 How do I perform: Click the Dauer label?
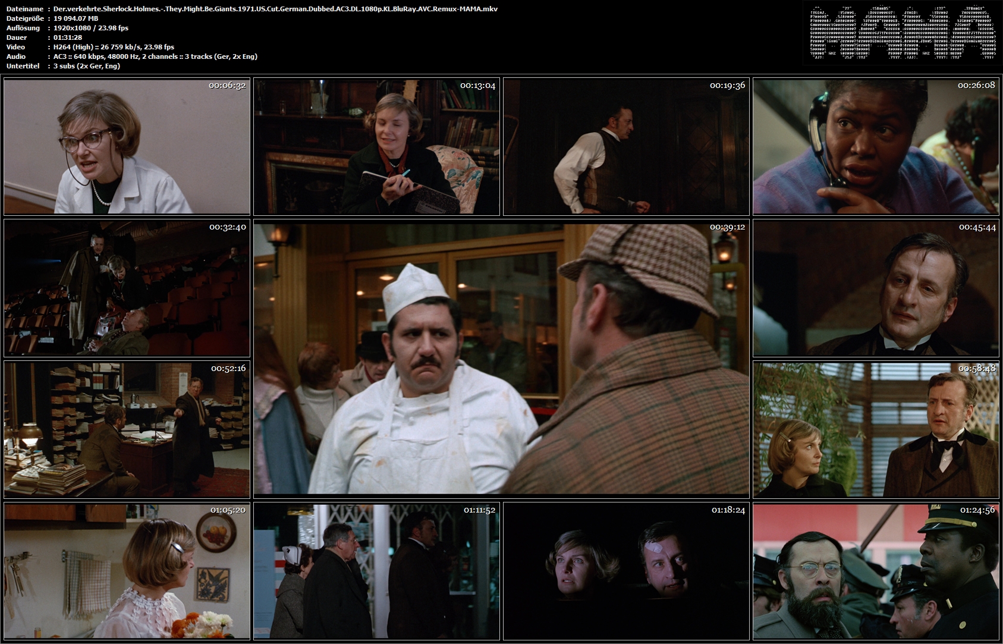point(16,37)
